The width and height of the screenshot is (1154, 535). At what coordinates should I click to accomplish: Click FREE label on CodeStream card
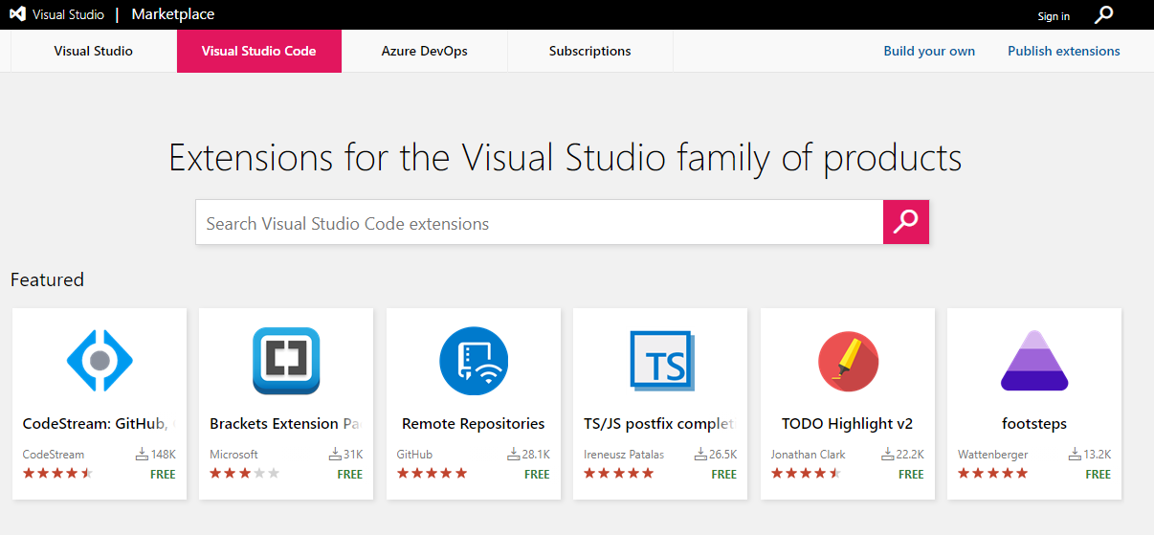(164, 474)
